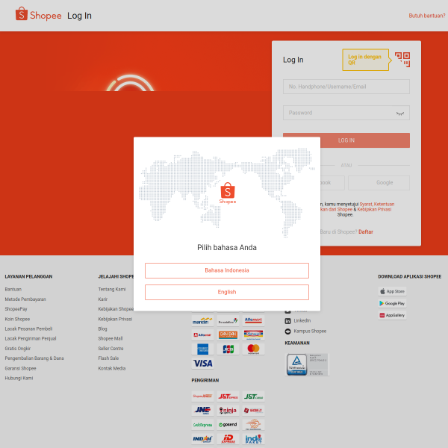Click the Alfamart payment logo
The height and width of the screenshot is (448, 448).
click(x=253, y=320)
